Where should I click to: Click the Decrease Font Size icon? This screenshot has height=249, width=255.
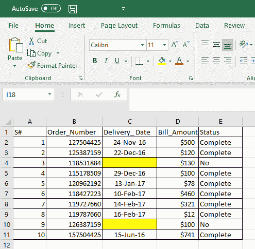186,45
